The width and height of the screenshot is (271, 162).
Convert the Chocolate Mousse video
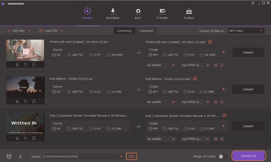[248, 126]
